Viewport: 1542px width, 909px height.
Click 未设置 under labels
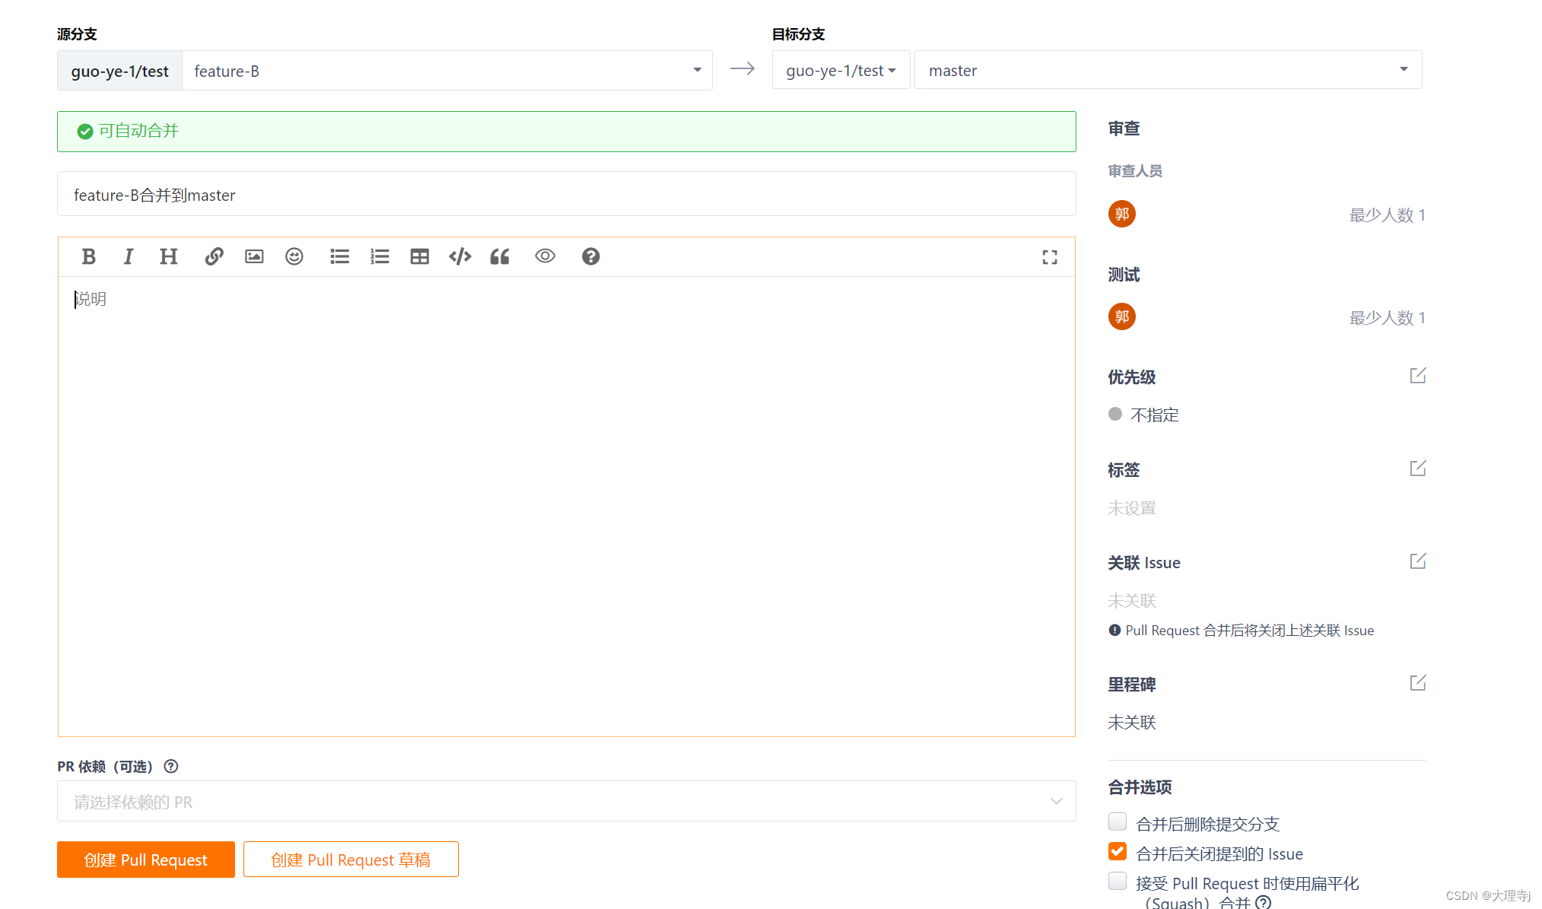pos(1132,508)
